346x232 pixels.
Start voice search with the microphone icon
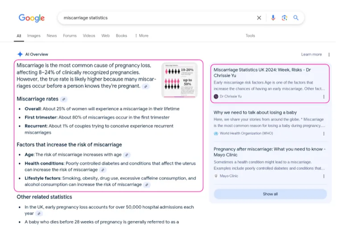coord(273,18)
